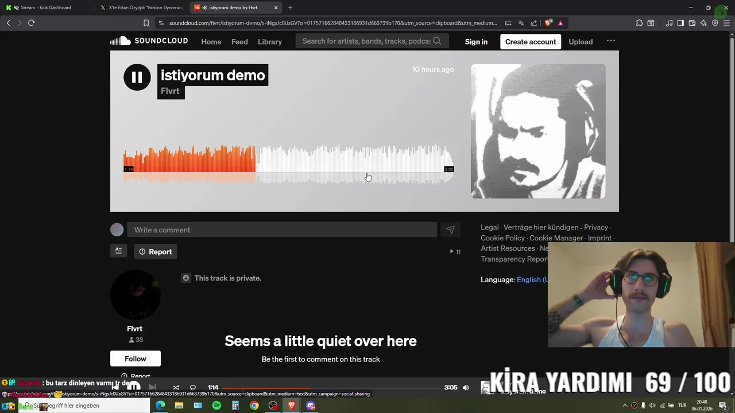735x413 pixels.
Task: Open Brave Rewards triangle icon
Action: click(560, 23)
